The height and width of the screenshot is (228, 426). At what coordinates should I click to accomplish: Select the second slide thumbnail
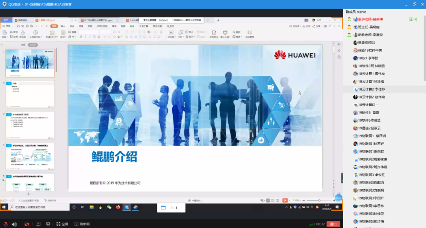pos(30,94)
